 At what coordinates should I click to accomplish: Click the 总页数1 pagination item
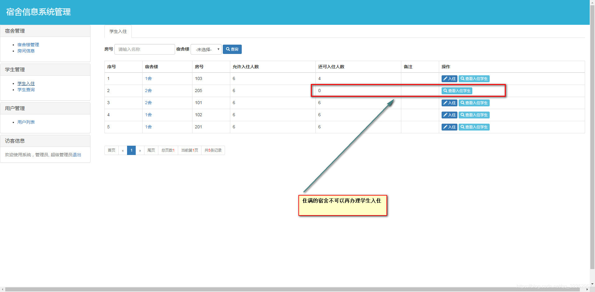click(x=168, y=150)
